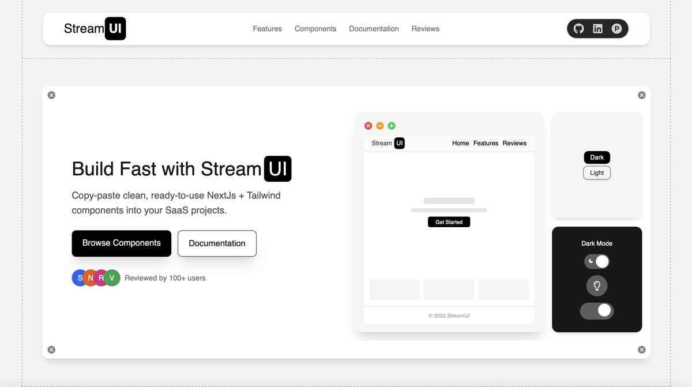This screenshot has width=692, height=387.
Task: Click the first placeholder card in the mockup
Action: 394,289
